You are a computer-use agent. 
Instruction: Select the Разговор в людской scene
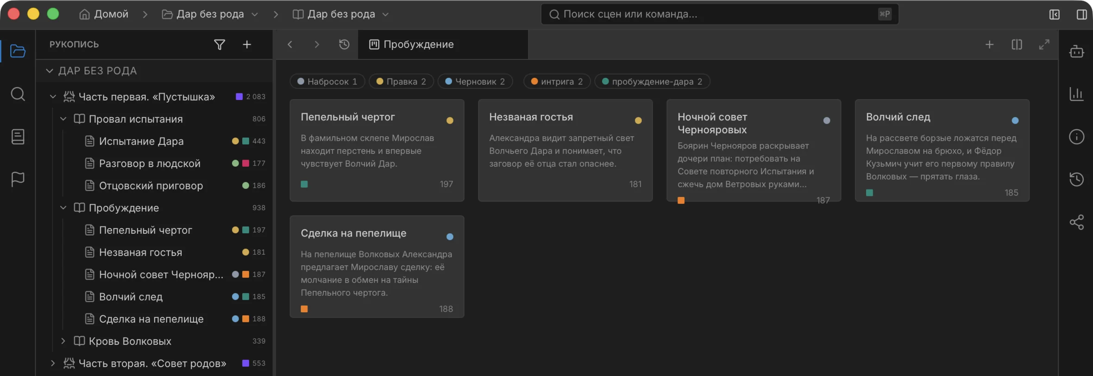154,163
